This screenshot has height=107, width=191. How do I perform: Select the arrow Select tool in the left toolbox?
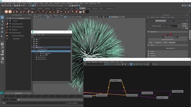pos(2,17)
